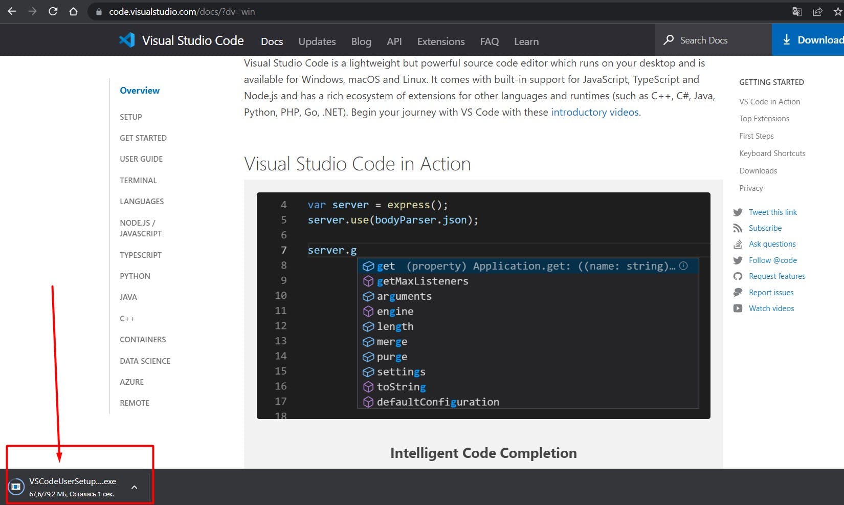Click the cube icon beside getMaxListeners
844x505 pixels.
tap(368, 281)
